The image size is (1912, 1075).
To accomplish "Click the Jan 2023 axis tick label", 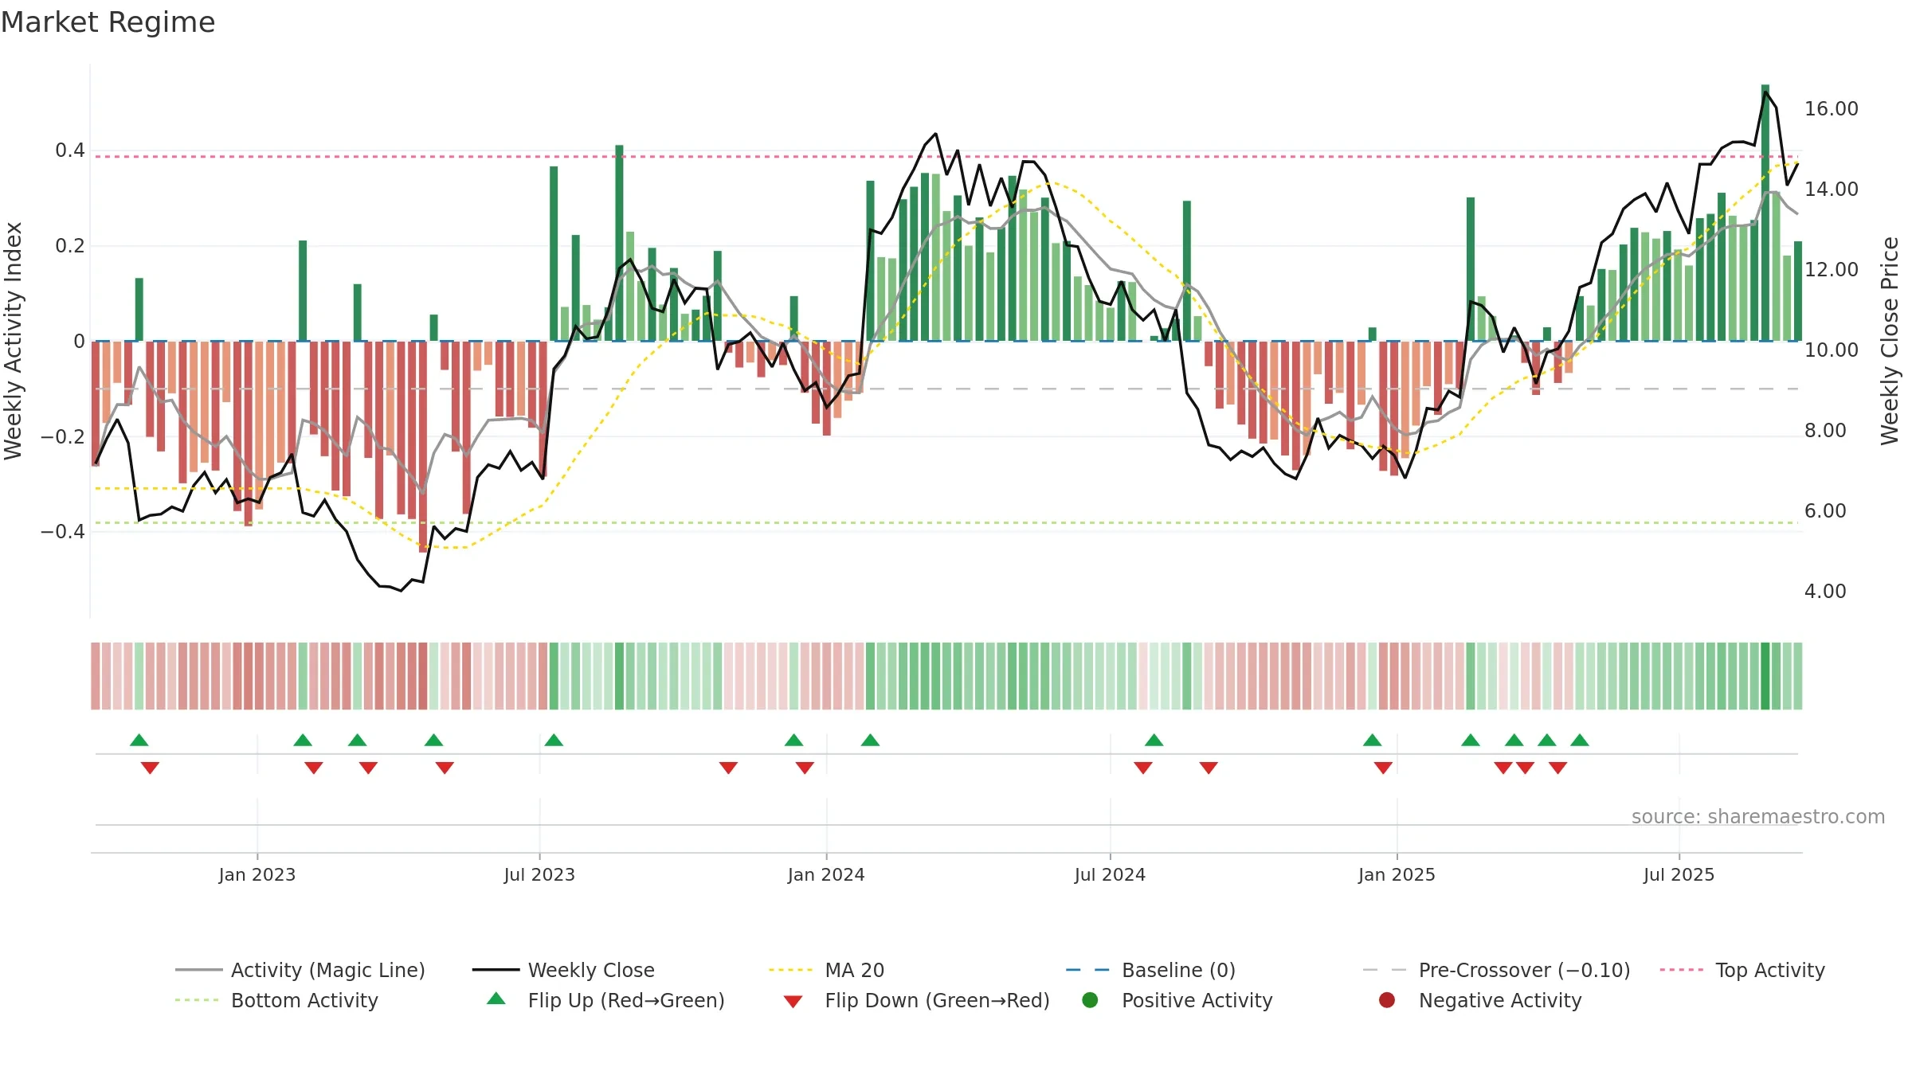I will 257,874.
